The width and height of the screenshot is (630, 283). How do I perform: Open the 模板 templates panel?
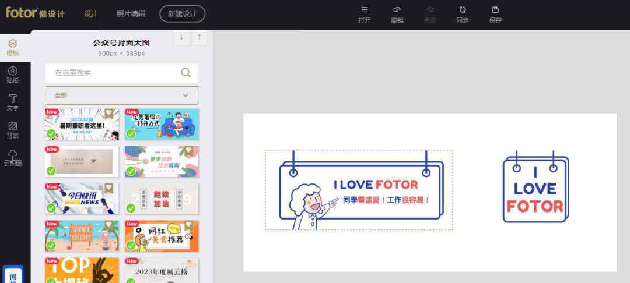pos(12,47)
